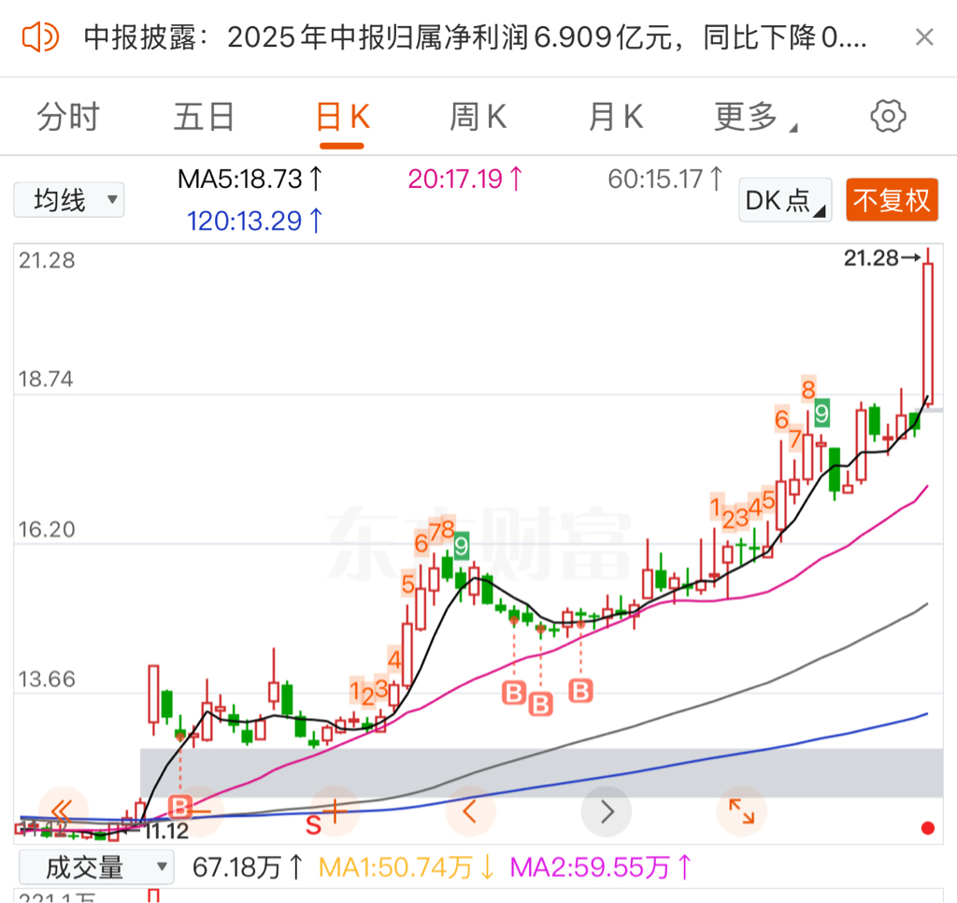Tap the 18.74 price axis label
The height and width of the screenshot is (903, 957).
click(46, 380)
